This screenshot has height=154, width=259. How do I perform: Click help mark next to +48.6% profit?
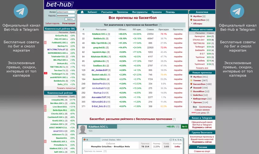(x=177, y=127)
